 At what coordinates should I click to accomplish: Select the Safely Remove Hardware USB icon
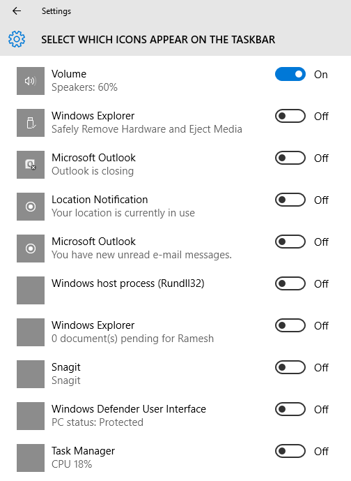click(31, 123)
